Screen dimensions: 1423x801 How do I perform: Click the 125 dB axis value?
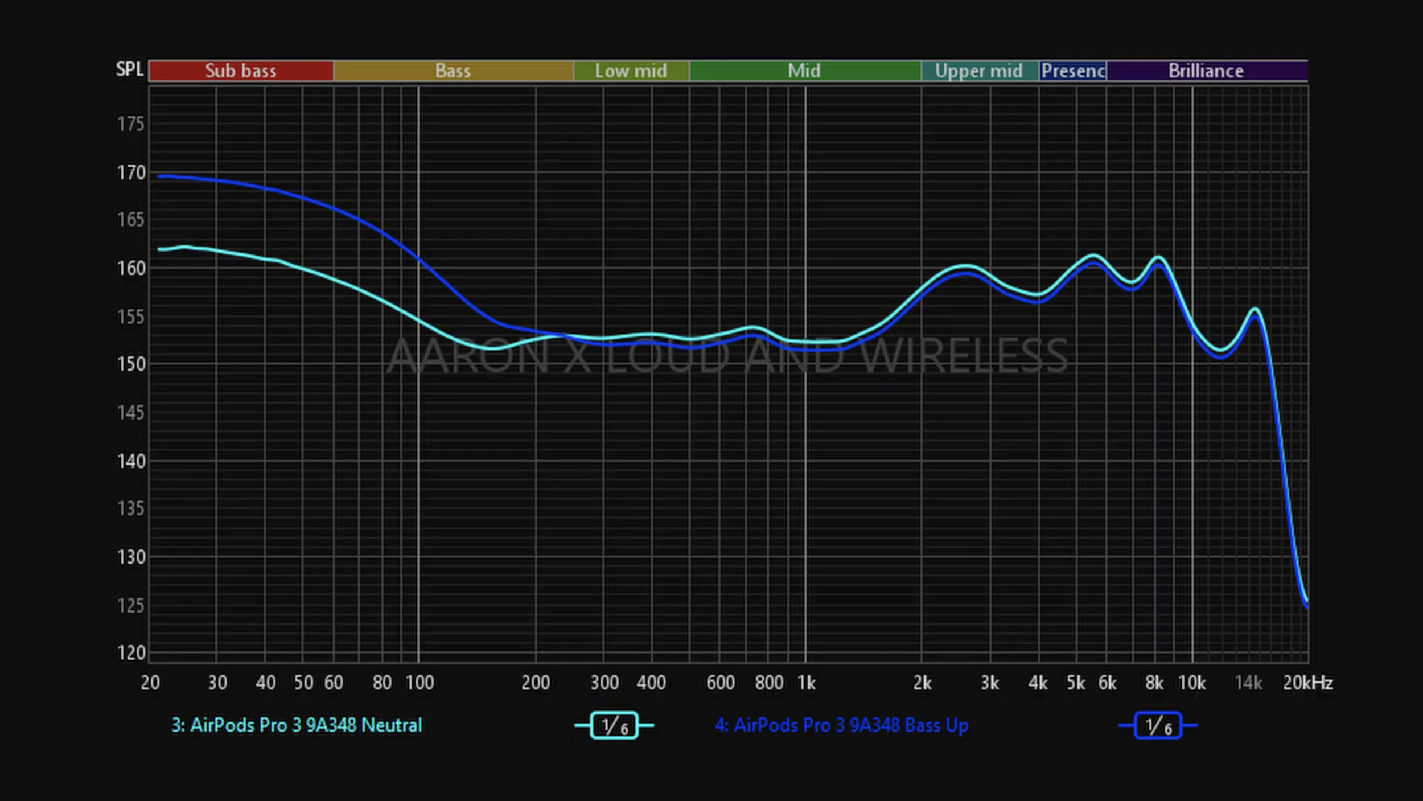131,605
